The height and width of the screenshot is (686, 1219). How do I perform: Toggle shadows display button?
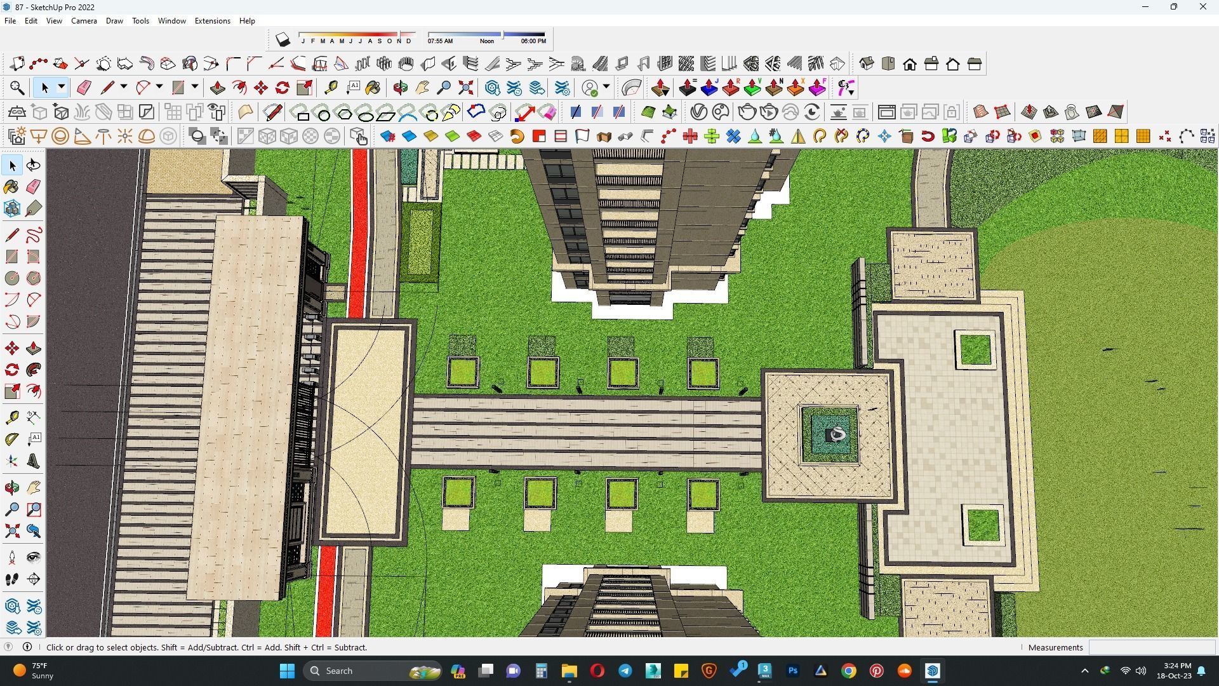coord(283,40)
